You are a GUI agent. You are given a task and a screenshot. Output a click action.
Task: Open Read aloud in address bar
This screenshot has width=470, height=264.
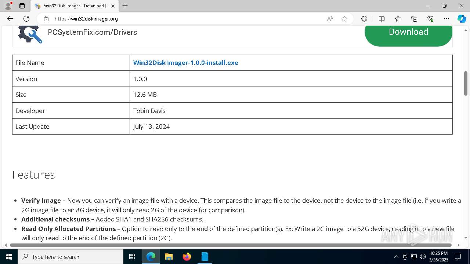330,19
